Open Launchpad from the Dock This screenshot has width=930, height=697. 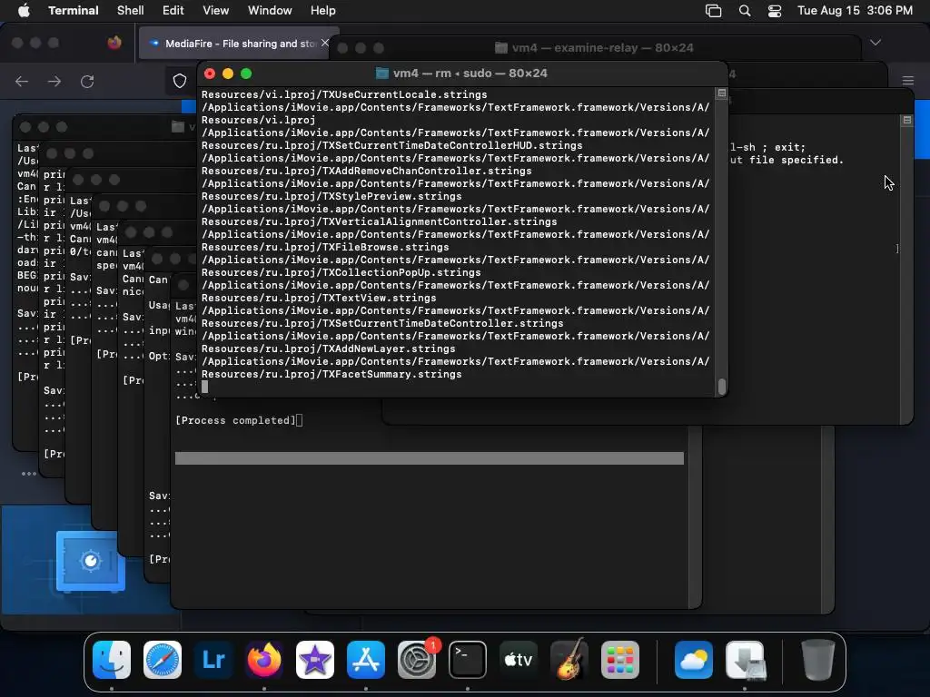click(x=619, y=660)
